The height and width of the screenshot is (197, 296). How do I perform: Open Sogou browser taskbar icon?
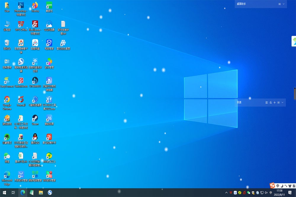pyautogui.click(x=50, y=193)
